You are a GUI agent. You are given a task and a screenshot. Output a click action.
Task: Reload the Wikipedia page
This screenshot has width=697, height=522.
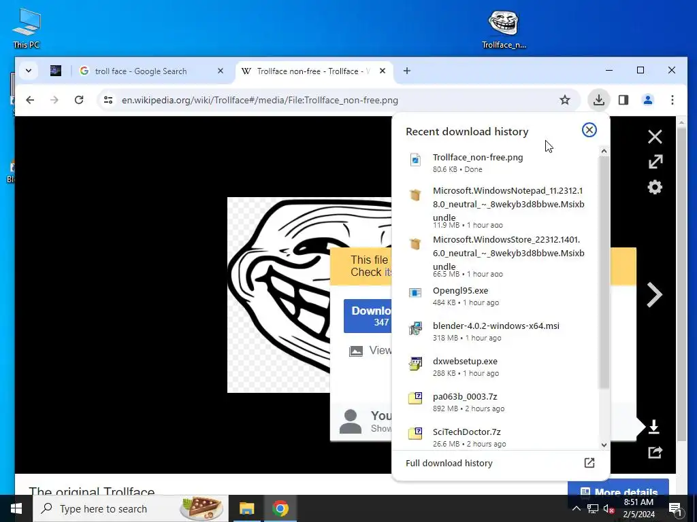click(79, 100)
